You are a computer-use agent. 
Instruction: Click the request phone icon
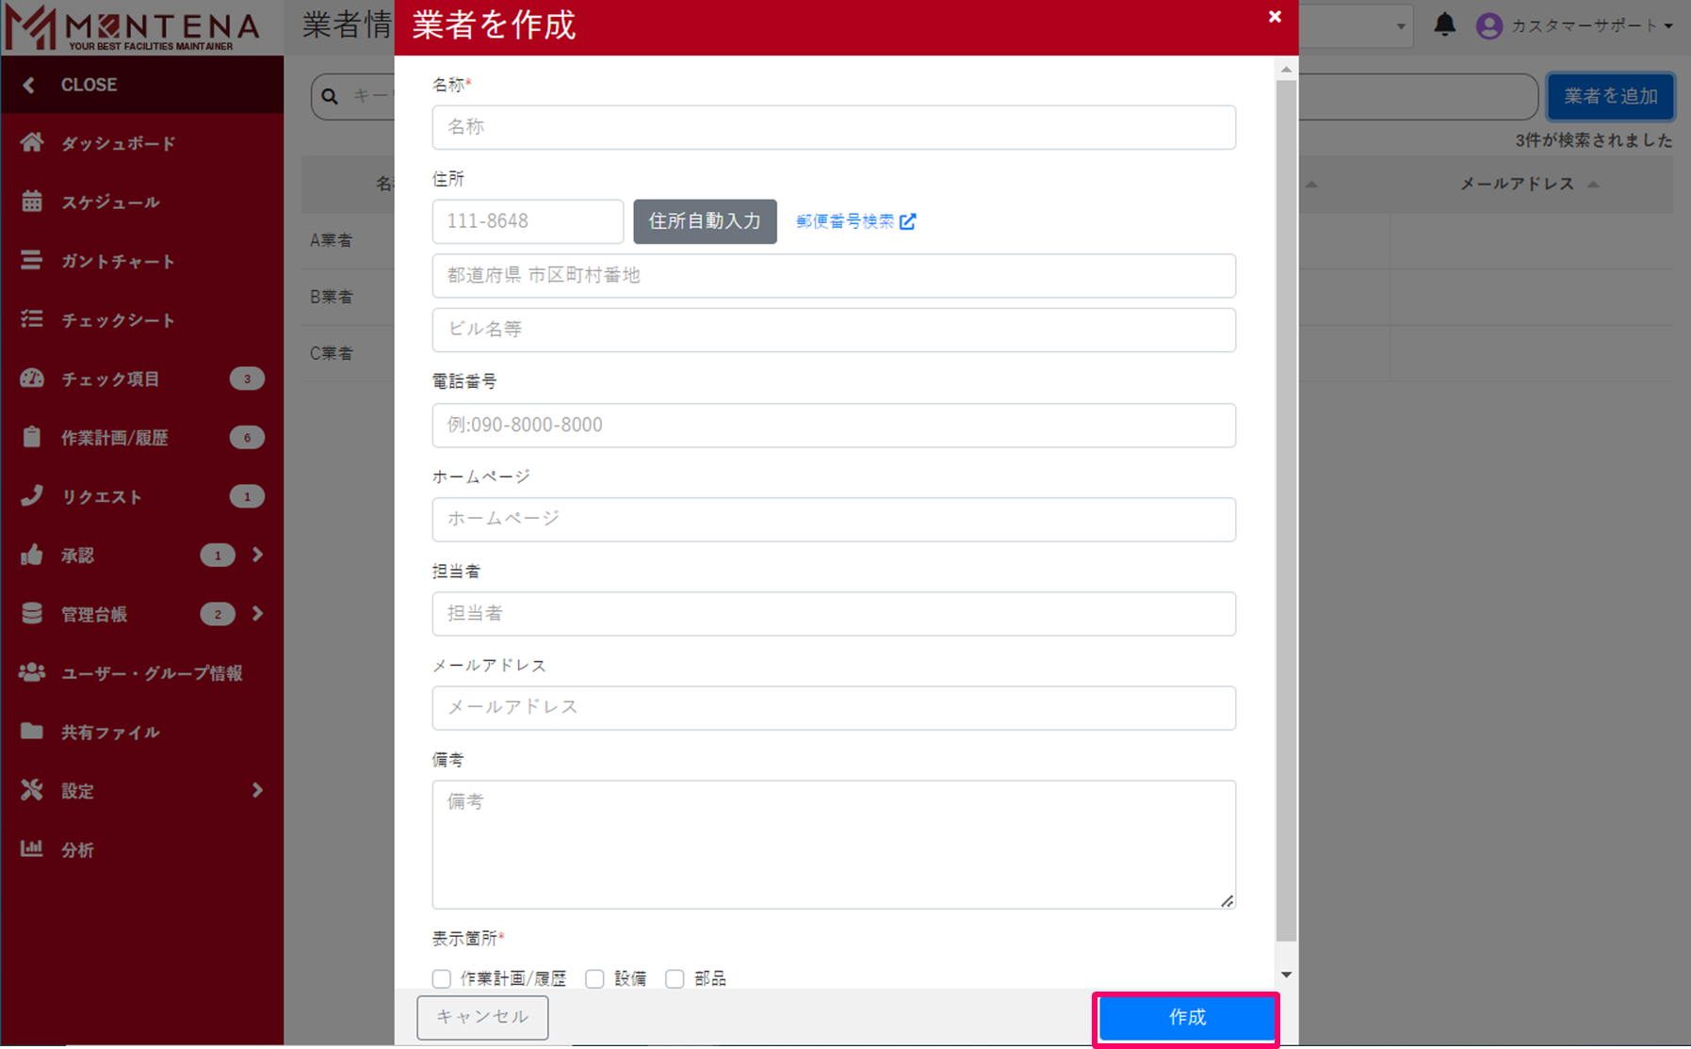32,495
